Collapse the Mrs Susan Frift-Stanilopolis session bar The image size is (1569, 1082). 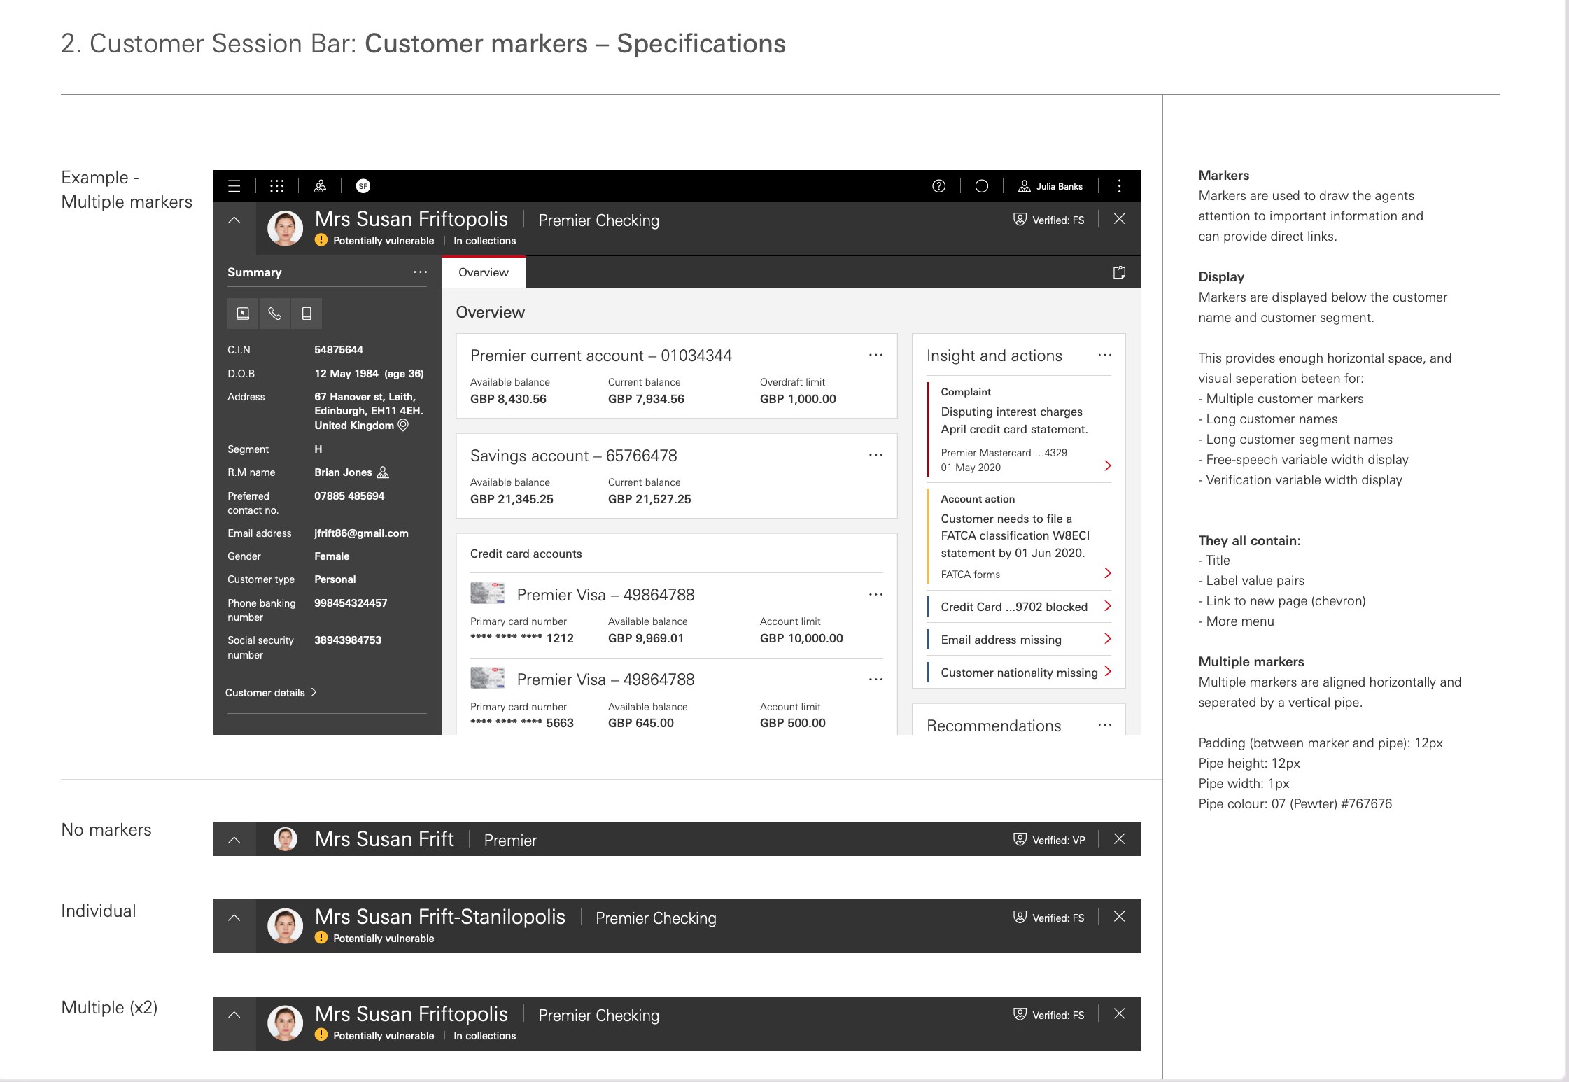[234, 918]
